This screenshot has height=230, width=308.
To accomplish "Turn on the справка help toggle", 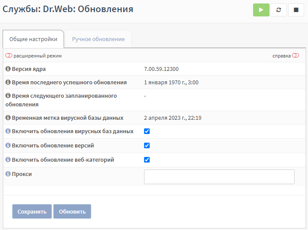I will click(x=295, y=55).
